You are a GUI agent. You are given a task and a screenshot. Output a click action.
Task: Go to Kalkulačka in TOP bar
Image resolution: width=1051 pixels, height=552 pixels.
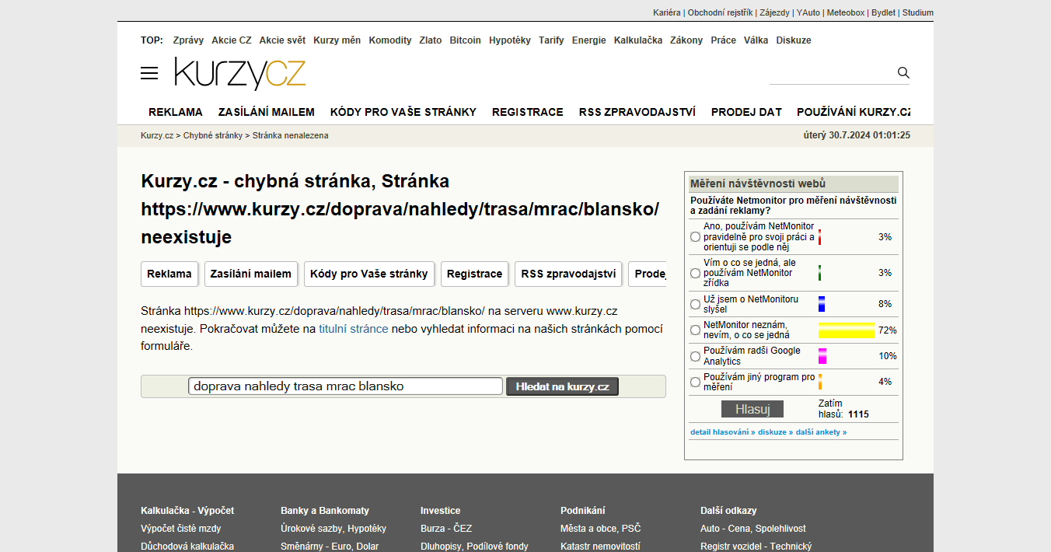(x=638, y=40)
